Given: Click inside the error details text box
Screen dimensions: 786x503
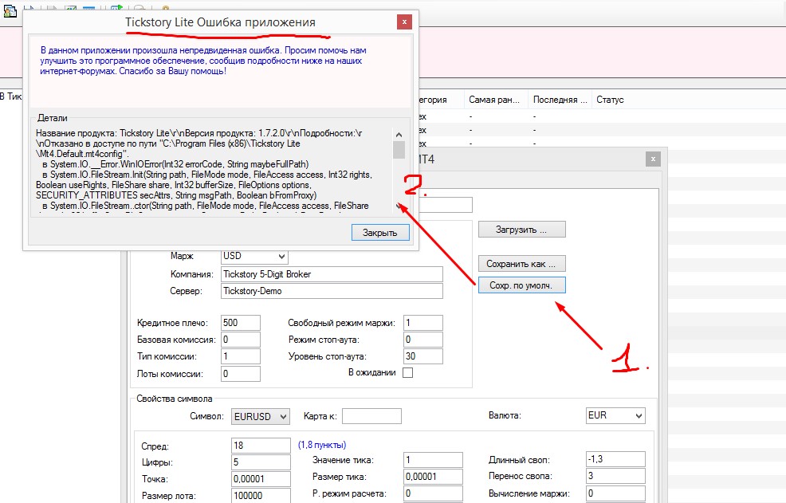Looking at the screenshot, I should (213, 171).
